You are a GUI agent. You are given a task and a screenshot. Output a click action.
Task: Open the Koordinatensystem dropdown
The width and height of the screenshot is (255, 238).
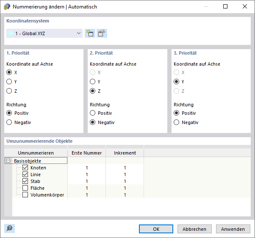click(x=78, y=33)
